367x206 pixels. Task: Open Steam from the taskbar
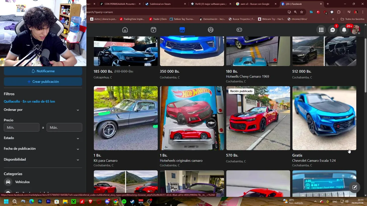click(132, 201)
